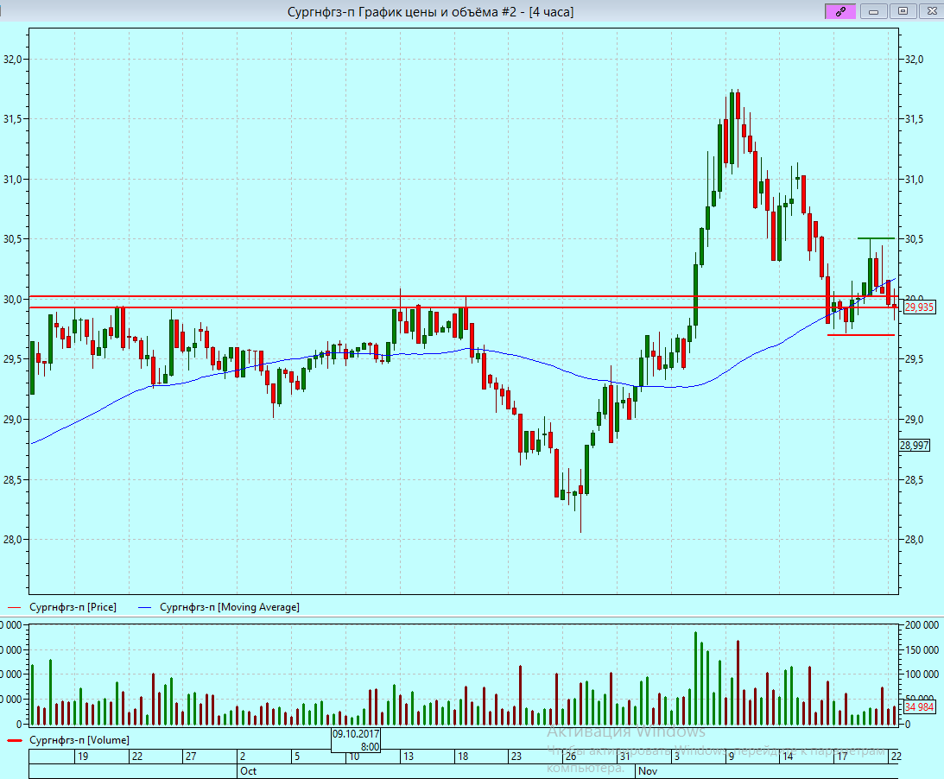This screenshot has width=944, height=779.
Task: Restore down the chart window
Action: pos(903,11)
